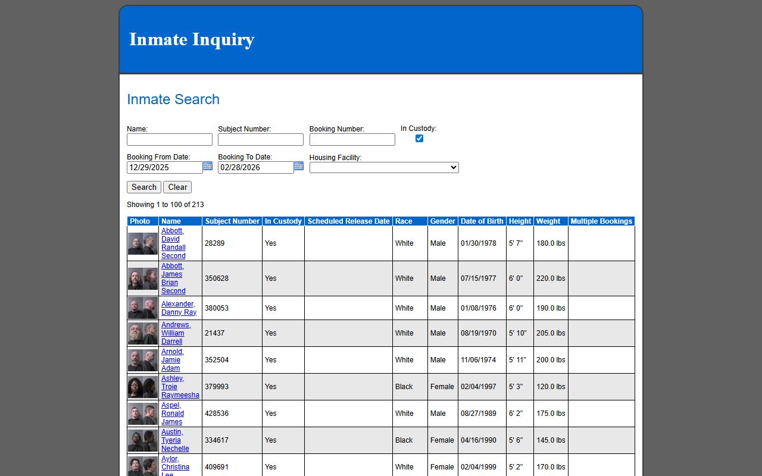Click the Photo column header
This screenshot has height=476, width=762.
[143, 221]
